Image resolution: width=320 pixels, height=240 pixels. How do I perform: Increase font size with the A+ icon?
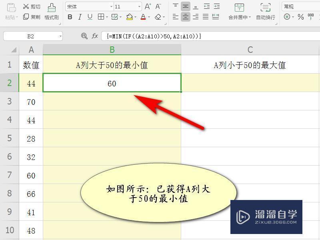148,6
